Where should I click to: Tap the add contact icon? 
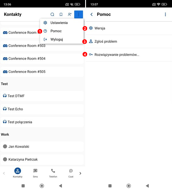[x=70, y=15]
